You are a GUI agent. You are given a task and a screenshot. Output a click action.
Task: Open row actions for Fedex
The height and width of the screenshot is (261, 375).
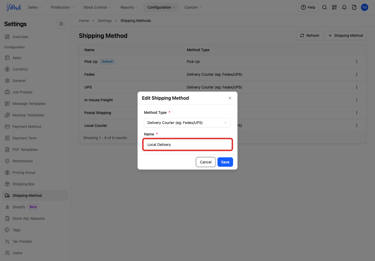[x=357, y=74]
